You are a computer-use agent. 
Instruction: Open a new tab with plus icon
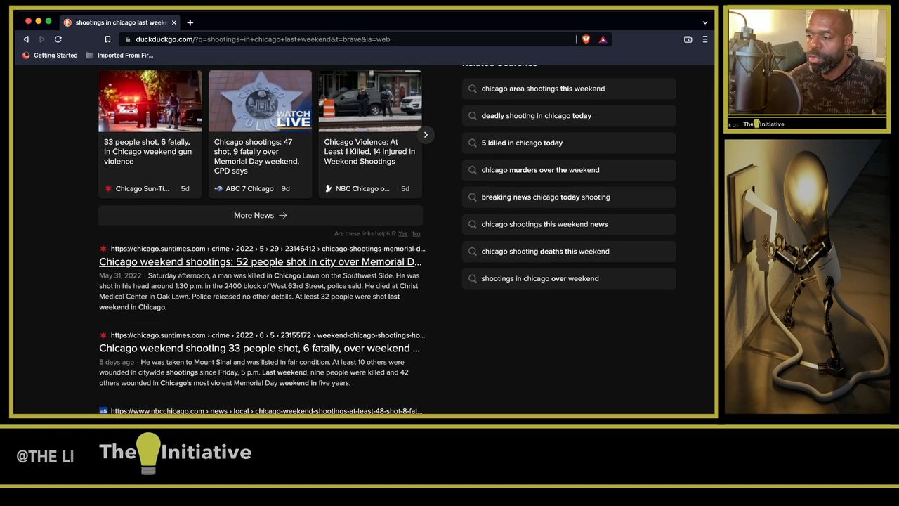pos(190,22)
